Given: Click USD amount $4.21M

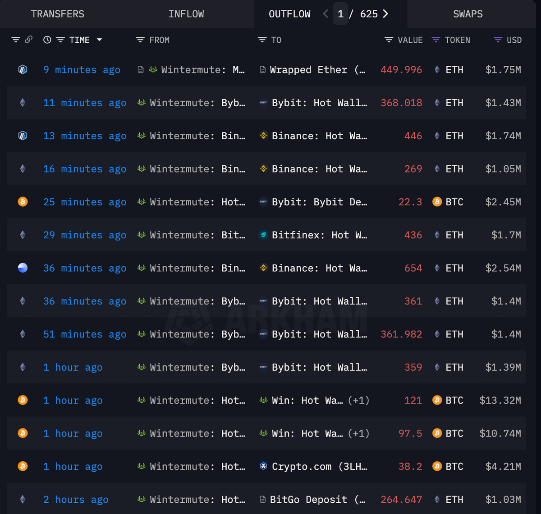Looking at the screenshot, I should (503, 466).
